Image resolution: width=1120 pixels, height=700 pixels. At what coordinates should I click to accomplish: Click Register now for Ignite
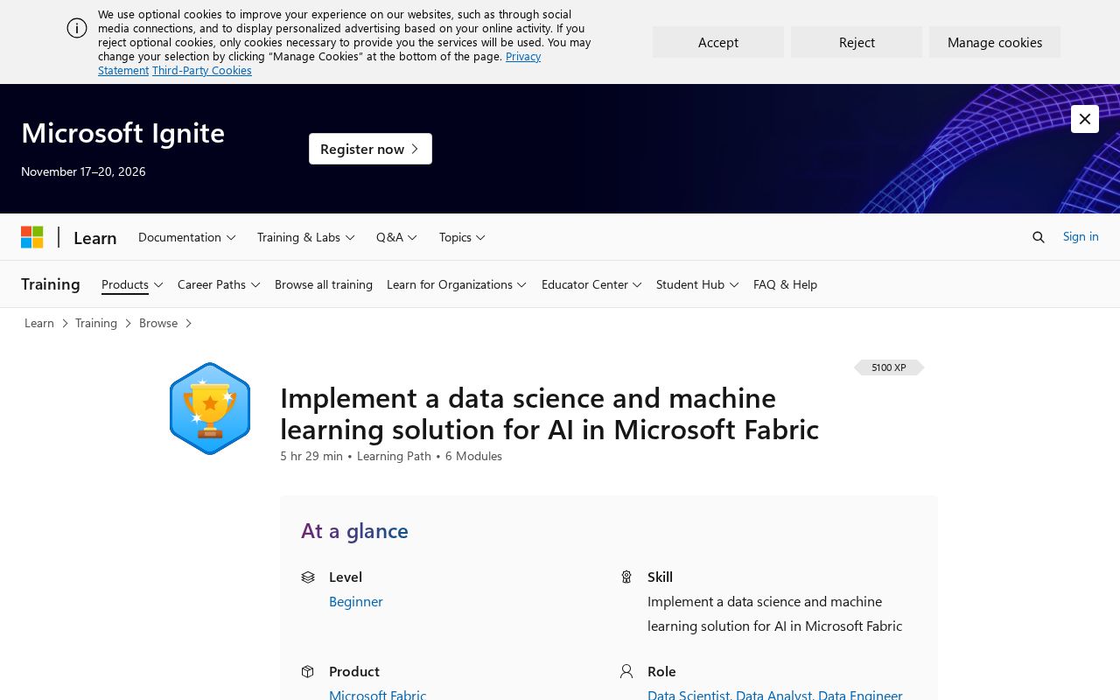pyautogui.click(x=370, y=149)
